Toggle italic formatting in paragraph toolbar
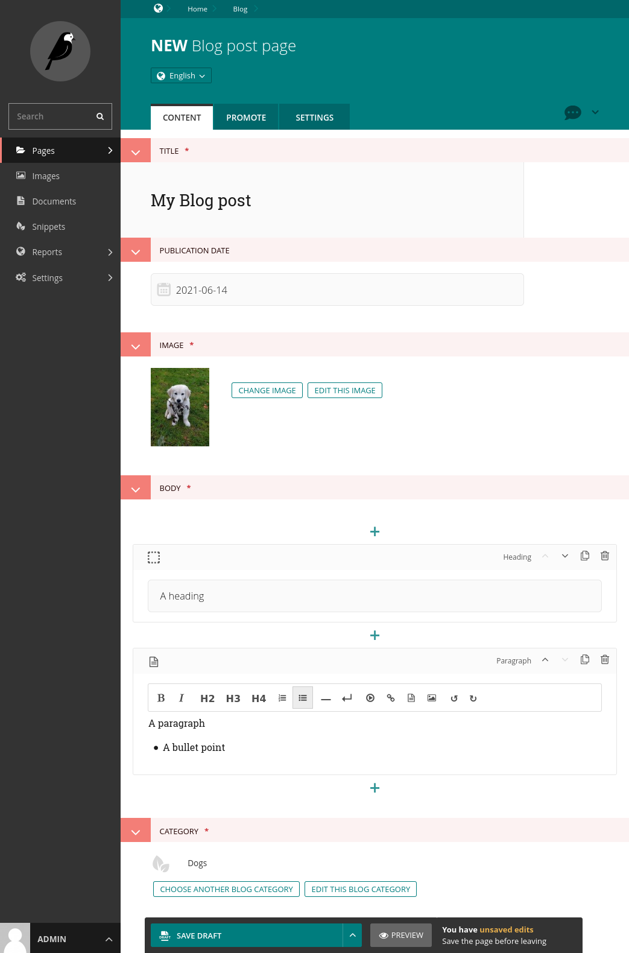 [181, 698]
